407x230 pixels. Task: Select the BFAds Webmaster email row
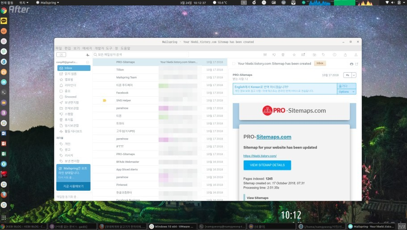click(x=160, y=162)
